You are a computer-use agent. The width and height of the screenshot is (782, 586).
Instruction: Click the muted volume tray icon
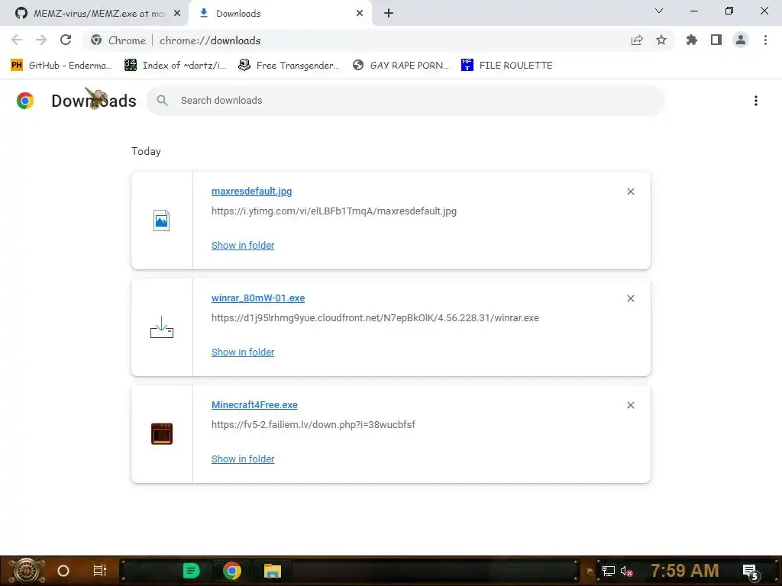(627, 571)
